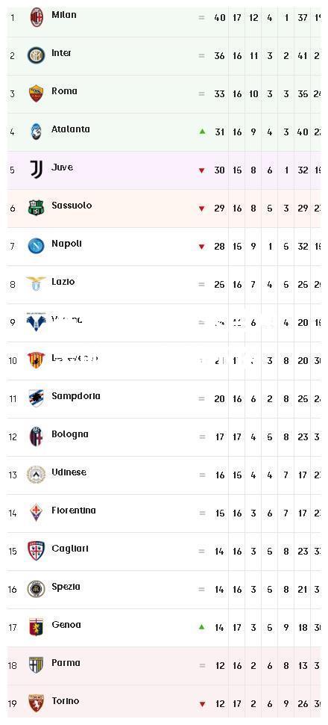Open the Cagliari team name link
This screenshot has width=328, height=725.
click(x=70, y=549)
